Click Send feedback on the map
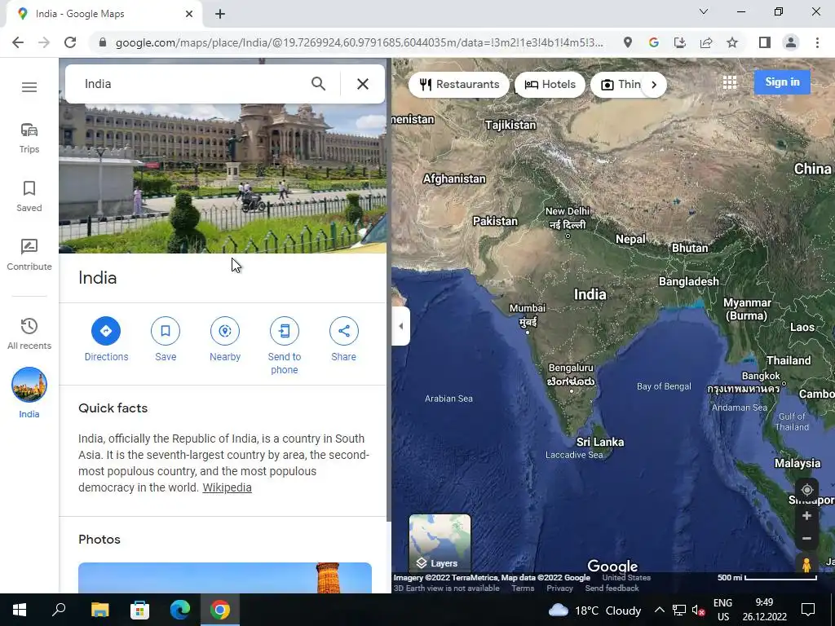 pyautogui.click(x=612, y=589)
